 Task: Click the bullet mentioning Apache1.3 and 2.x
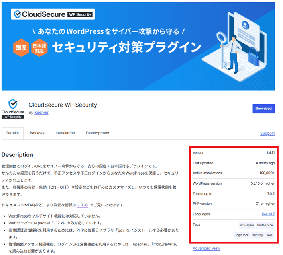point(55,223)
